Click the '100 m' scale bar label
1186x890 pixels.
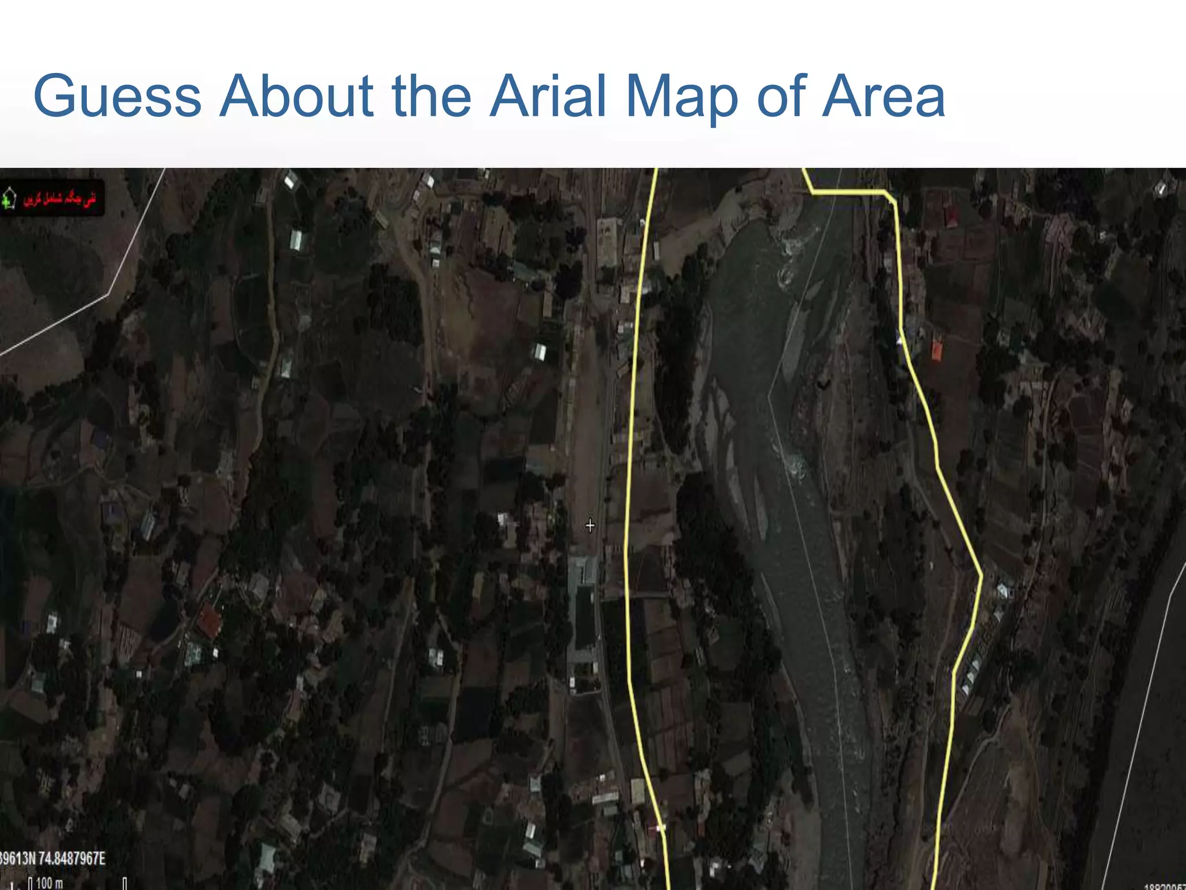click(x=49, y=883)
